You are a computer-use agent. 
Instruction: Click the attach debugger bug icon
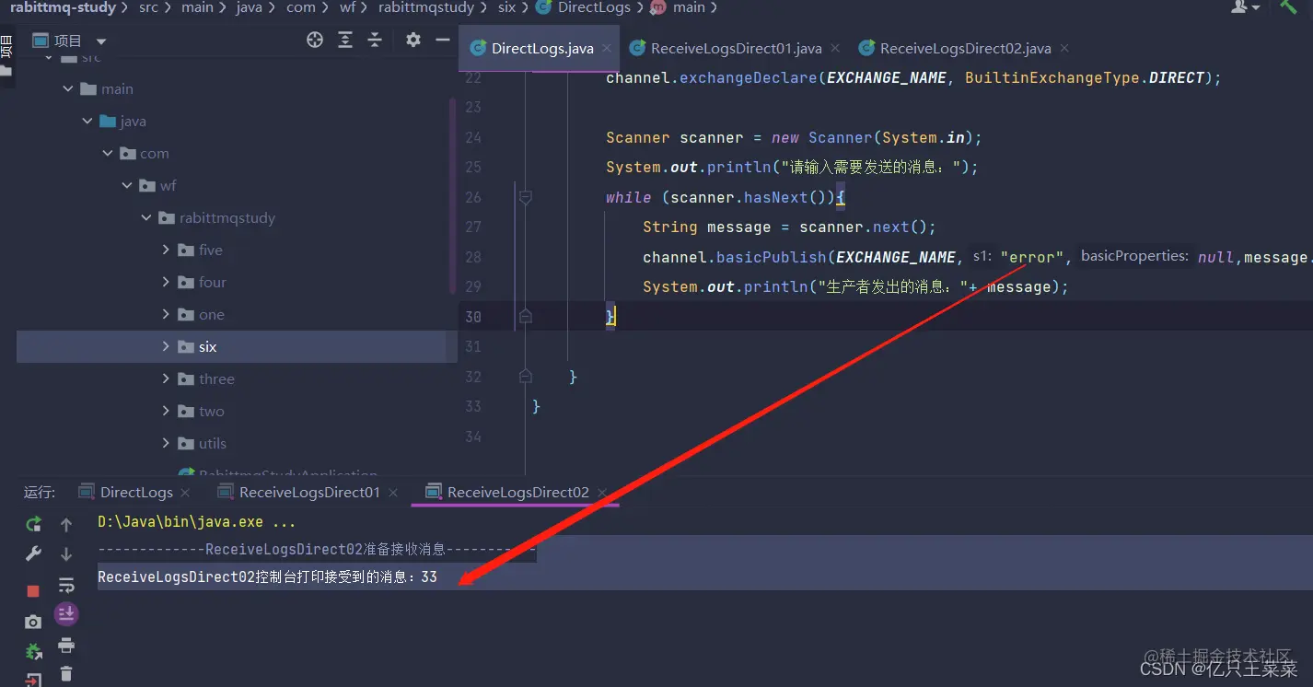click(33, 652)
